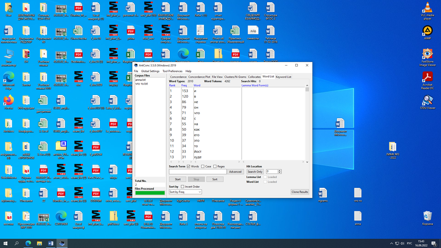441x248 pixels.
Task: Open STDU Viewer desktop icon
Action: click(x=427, y=100)
